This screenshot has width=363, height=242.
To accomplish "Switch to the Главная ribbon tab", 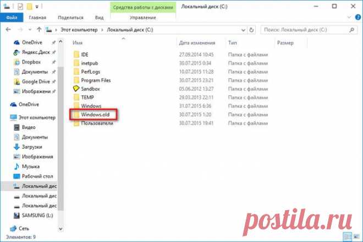I will (x=37, y=18).
